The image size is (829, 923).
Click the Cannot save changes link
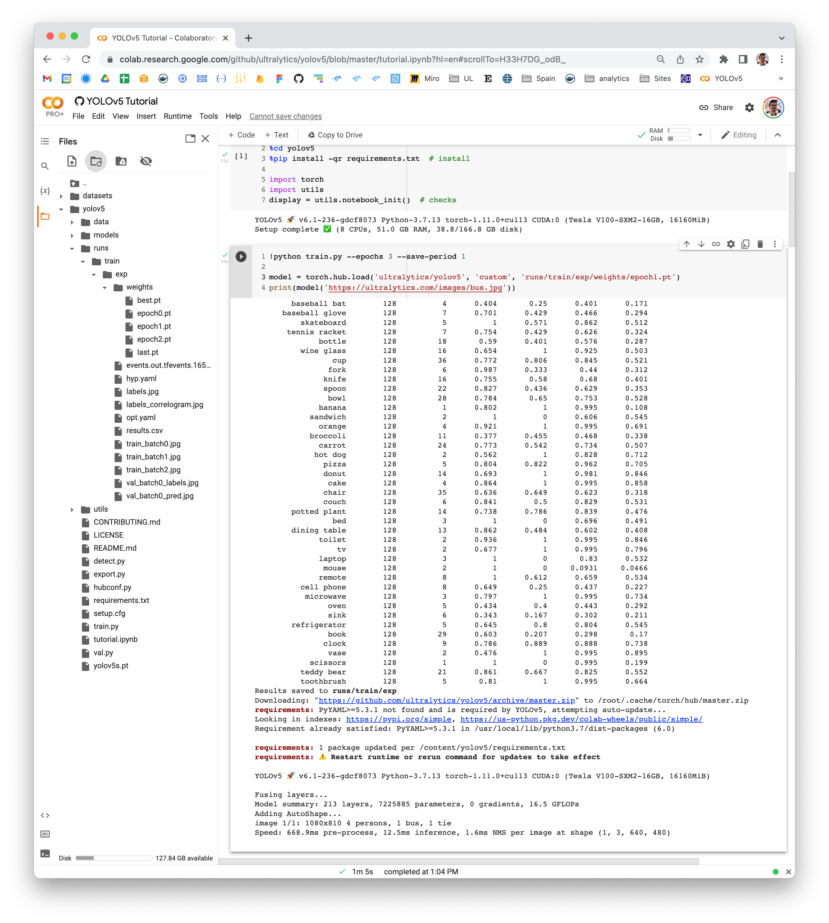(x=286, y=116)
